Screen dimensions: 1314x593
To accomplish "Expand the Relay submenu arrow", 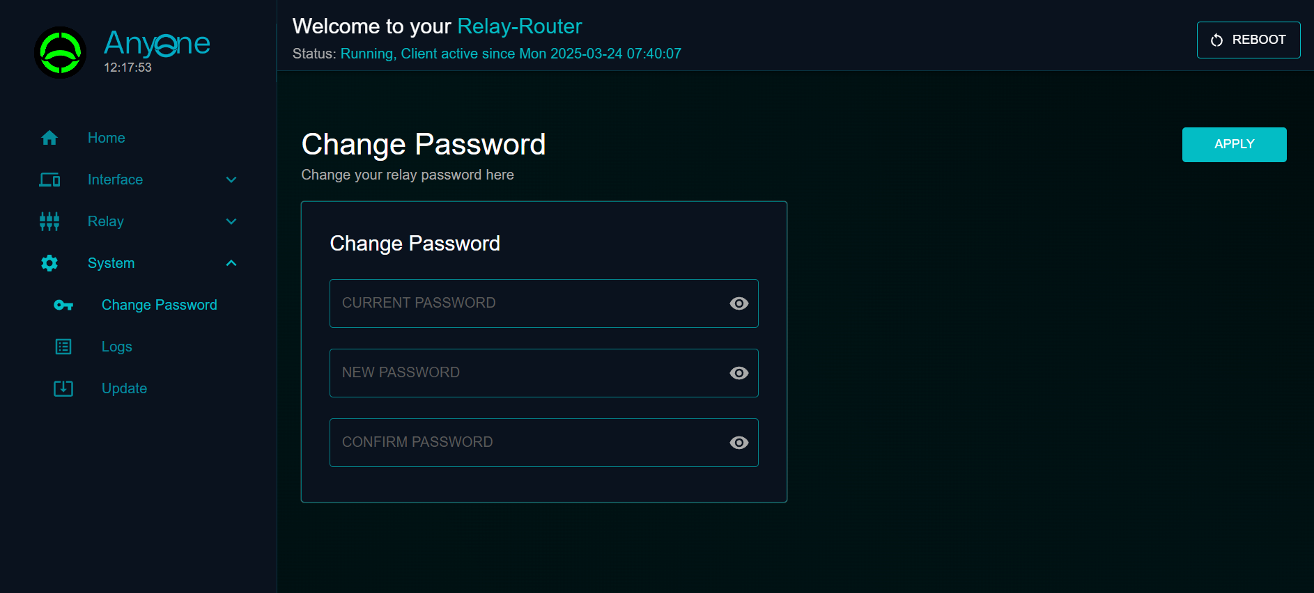I will pos(231,221).
